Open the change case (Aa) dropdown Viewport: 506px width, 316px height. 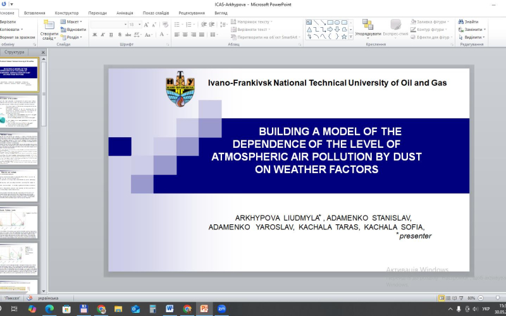coord(149,35)
